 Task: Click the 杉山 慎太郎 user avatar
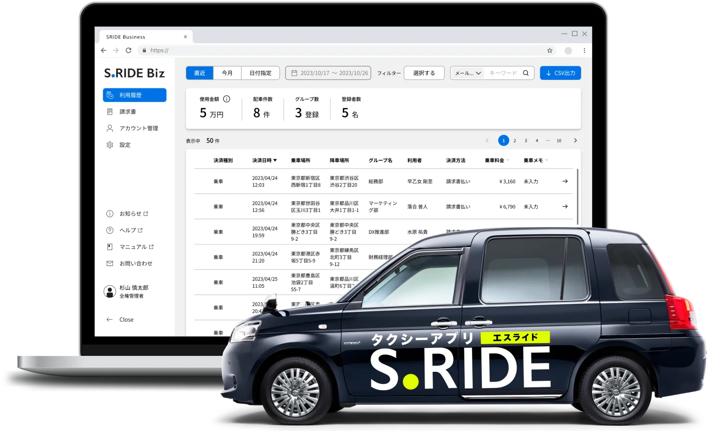click(110, 292)
